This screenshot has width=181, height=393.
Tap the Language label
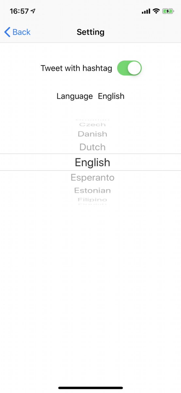(74, 96)
